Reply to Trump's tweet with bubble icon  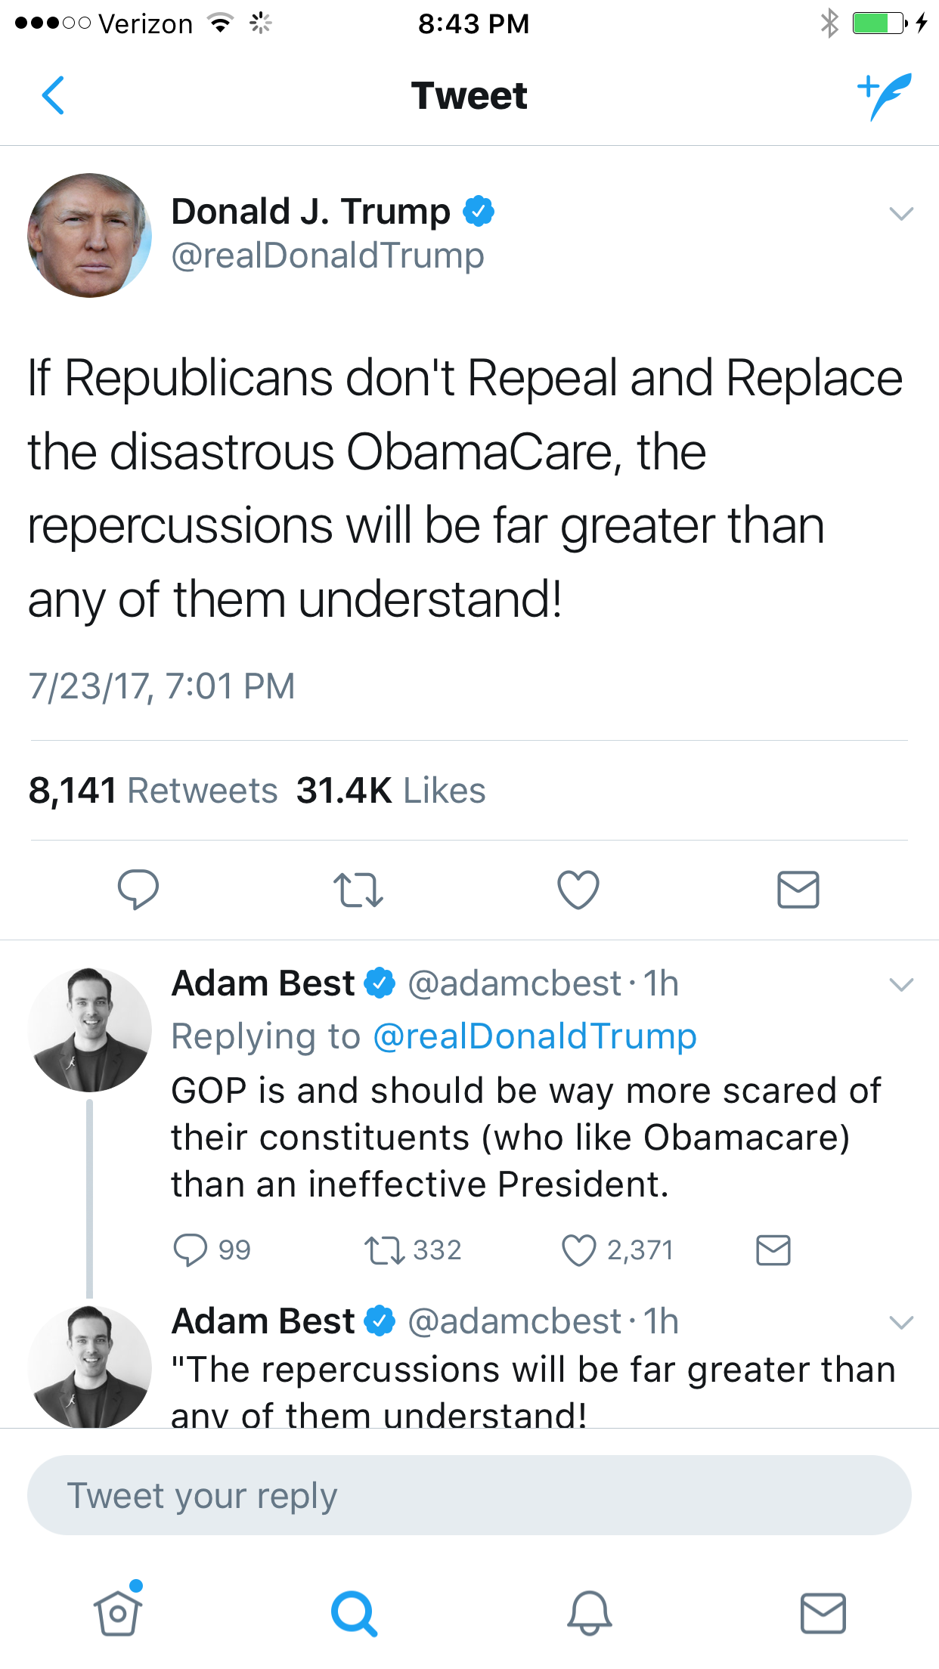(138, 889)
